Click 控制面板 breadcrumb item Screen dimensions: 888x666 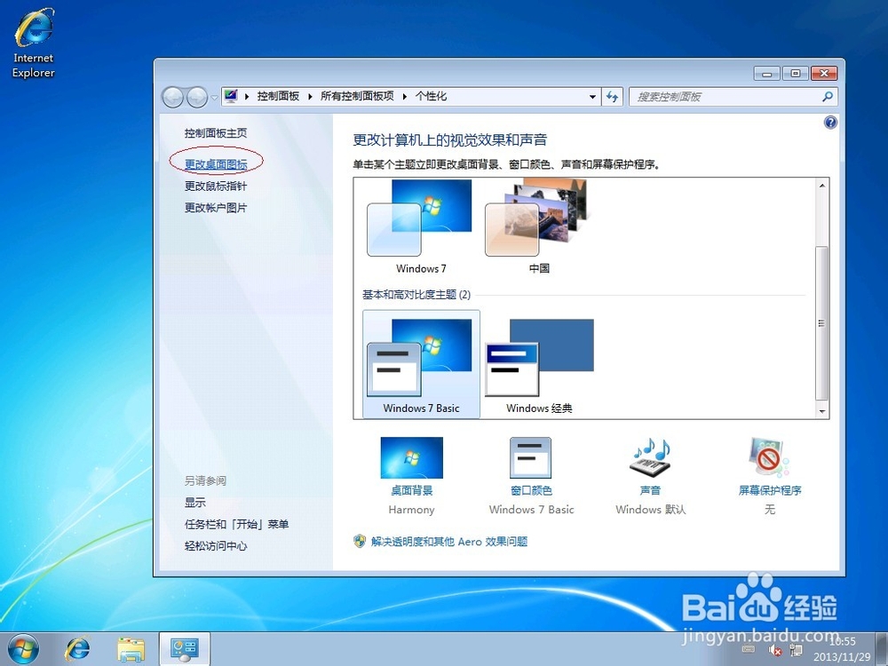point(278,96)
